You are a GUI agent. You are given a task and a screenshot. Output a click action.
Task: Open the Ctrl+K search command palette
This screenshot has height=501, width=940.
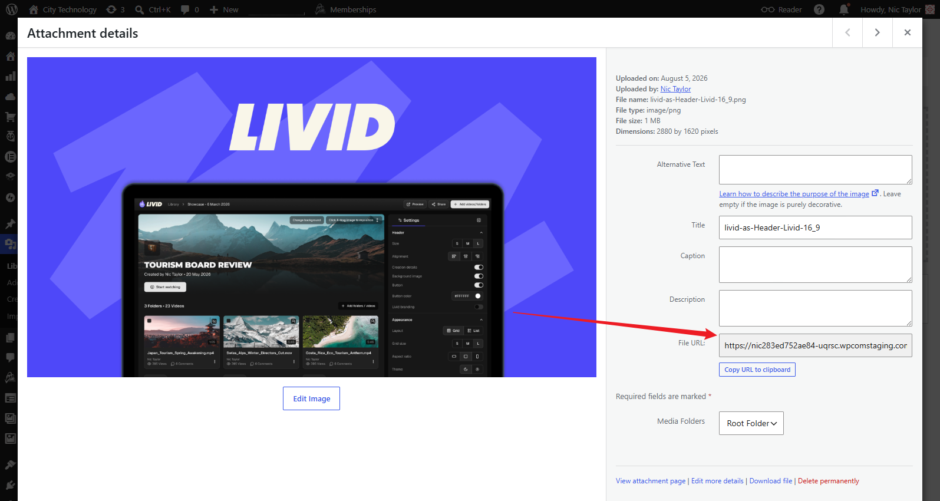coord(153,9)
